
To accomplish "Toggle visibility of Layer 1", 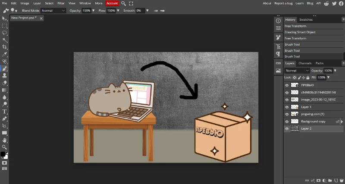I will 287,107.
